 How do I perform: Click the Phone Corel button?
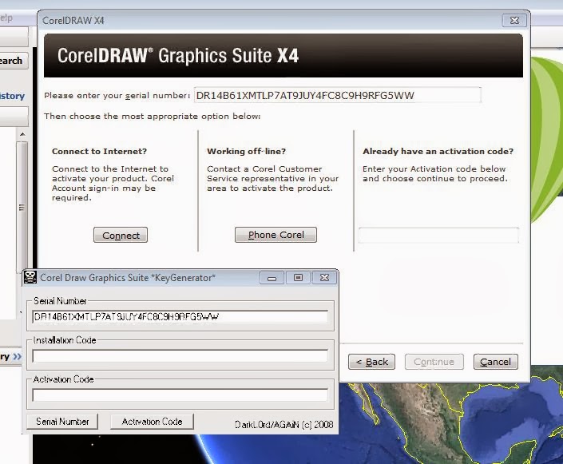(276, 235)
